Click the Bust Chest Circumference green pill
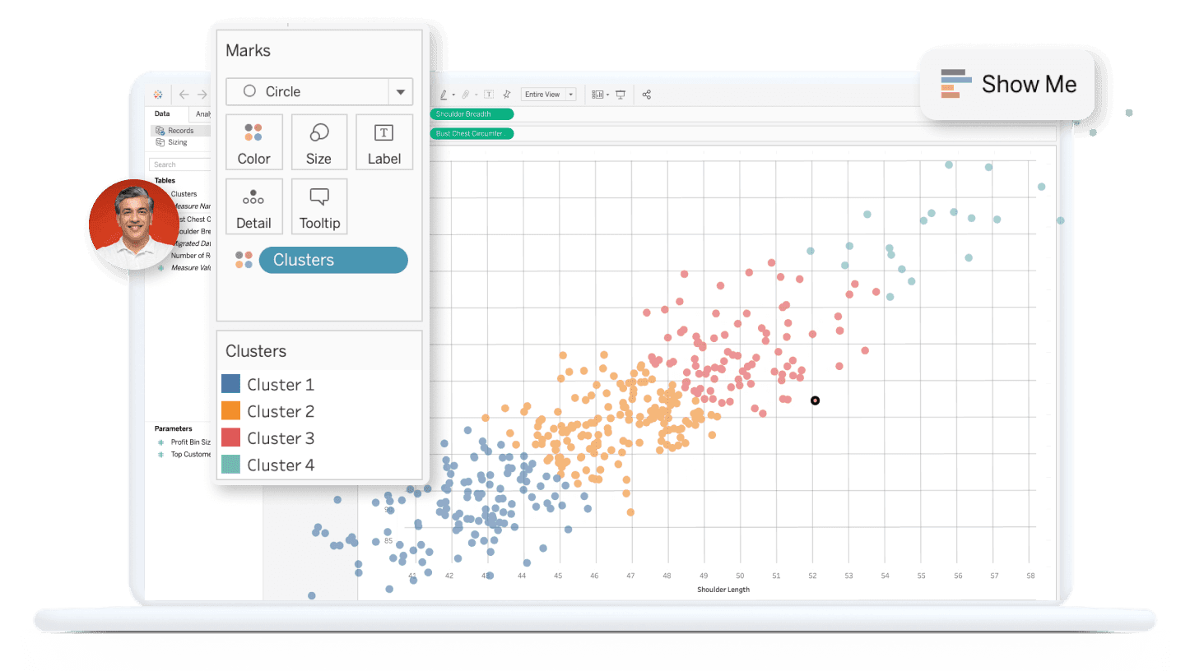The width and height of the screenshot is (1190, 671). pyautogui.click(x=472, y=133)
